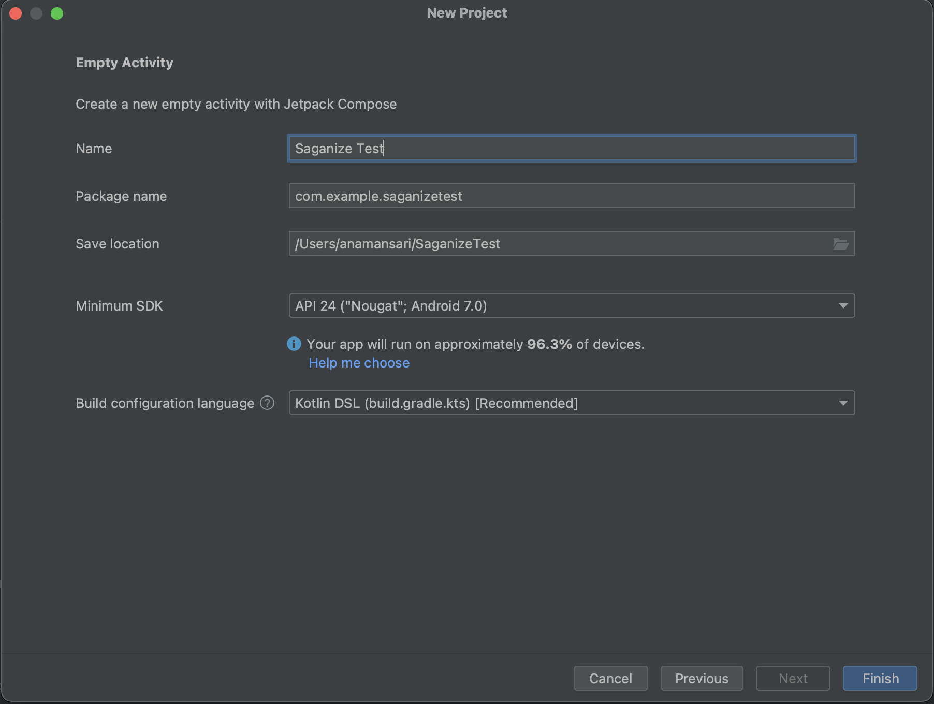Click the Finish button

[880, 678]
